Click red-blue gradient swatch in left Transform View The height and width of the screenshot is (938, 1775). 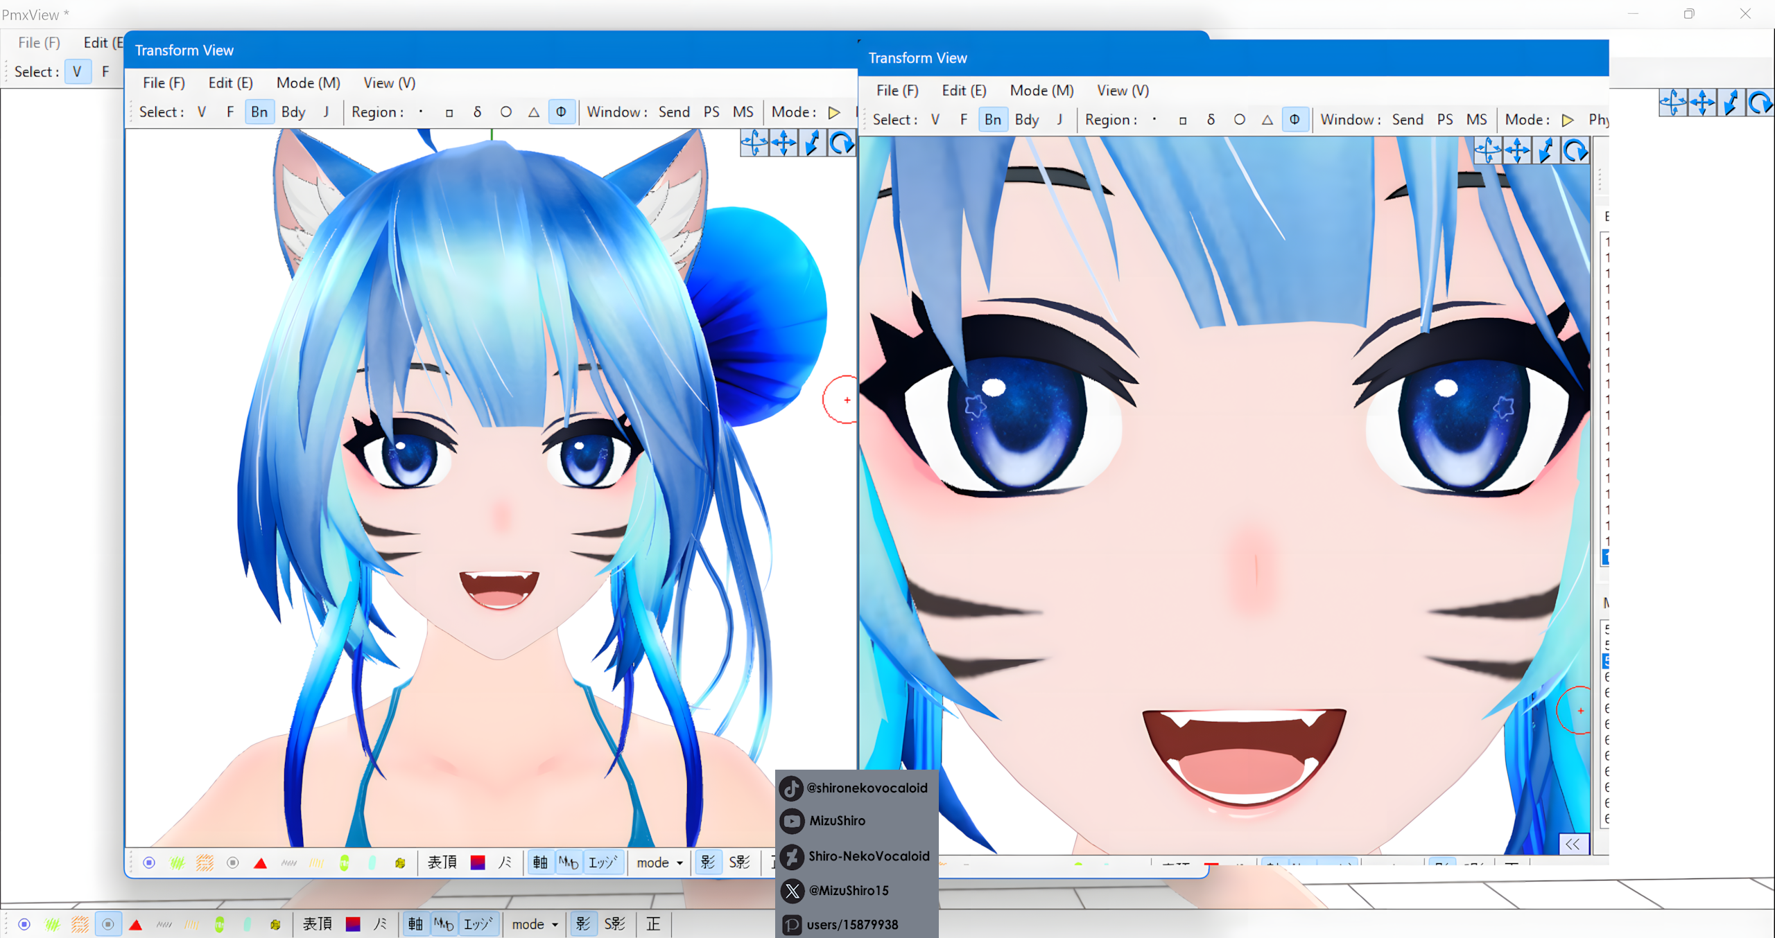[x=478, y=863]
